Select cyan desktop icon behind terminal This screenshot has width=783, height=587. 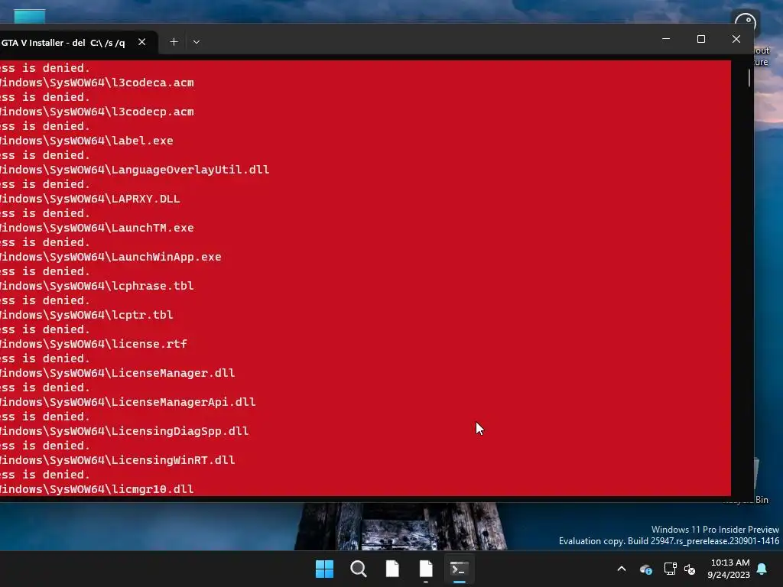30,16
